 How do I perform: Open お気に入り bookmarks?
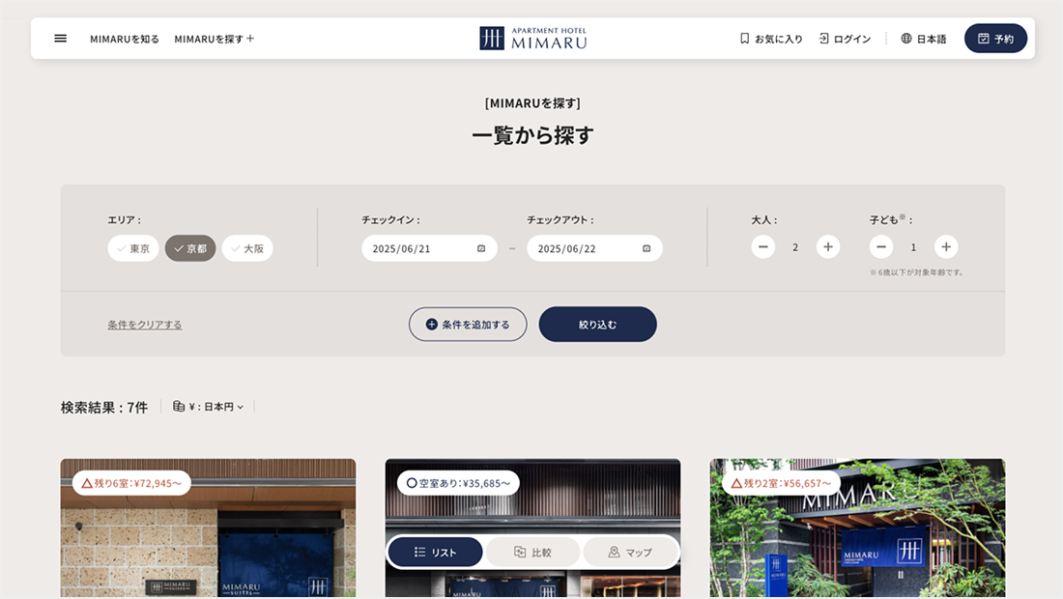coord(771,39)
